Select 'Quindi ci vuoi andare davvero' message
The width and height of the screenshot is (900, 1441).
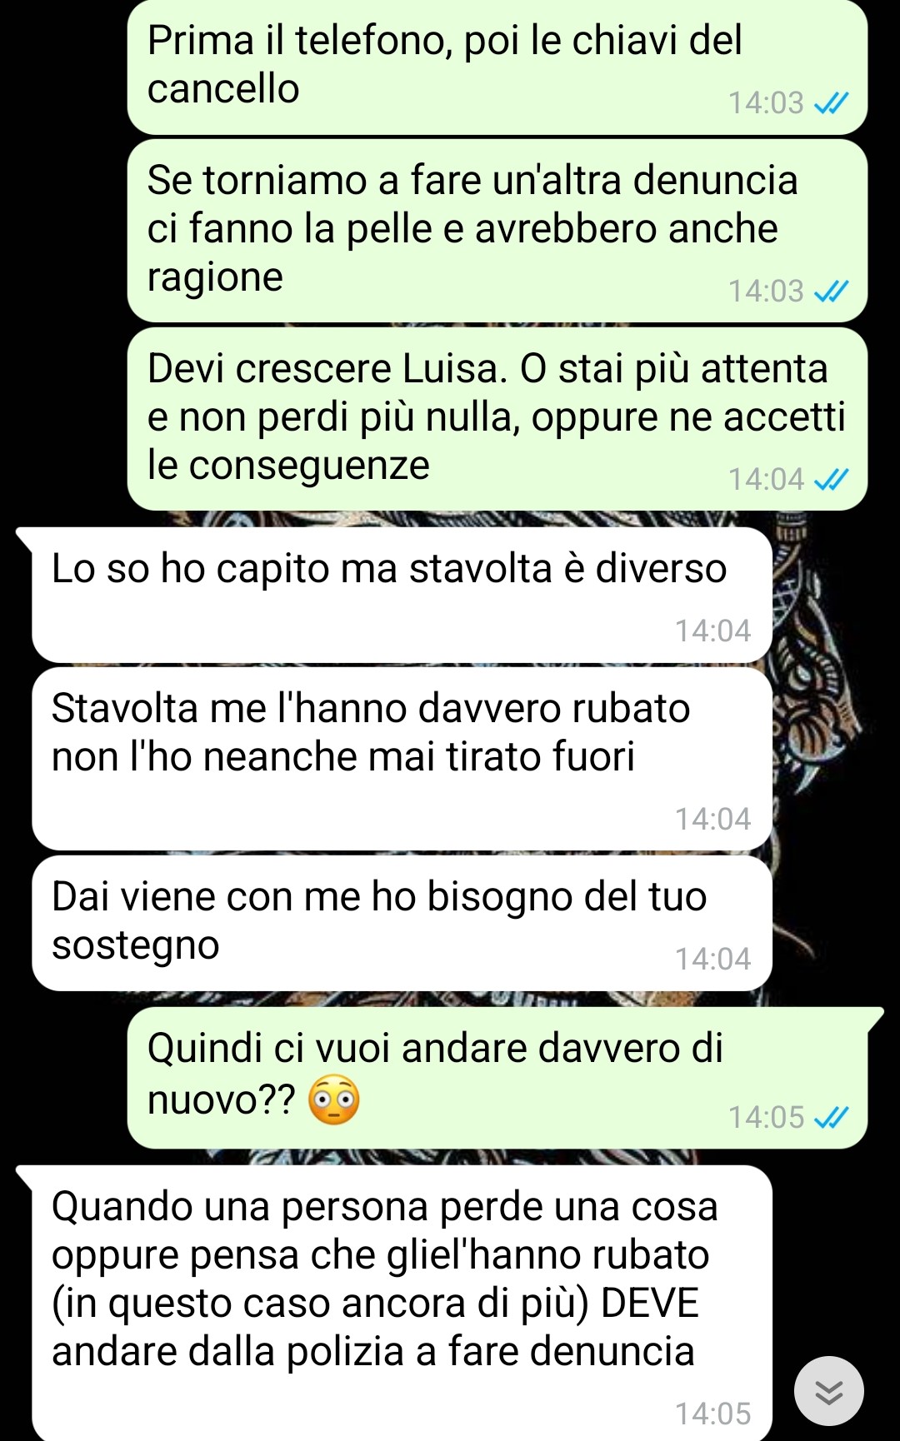click(x=497, y=1078)
